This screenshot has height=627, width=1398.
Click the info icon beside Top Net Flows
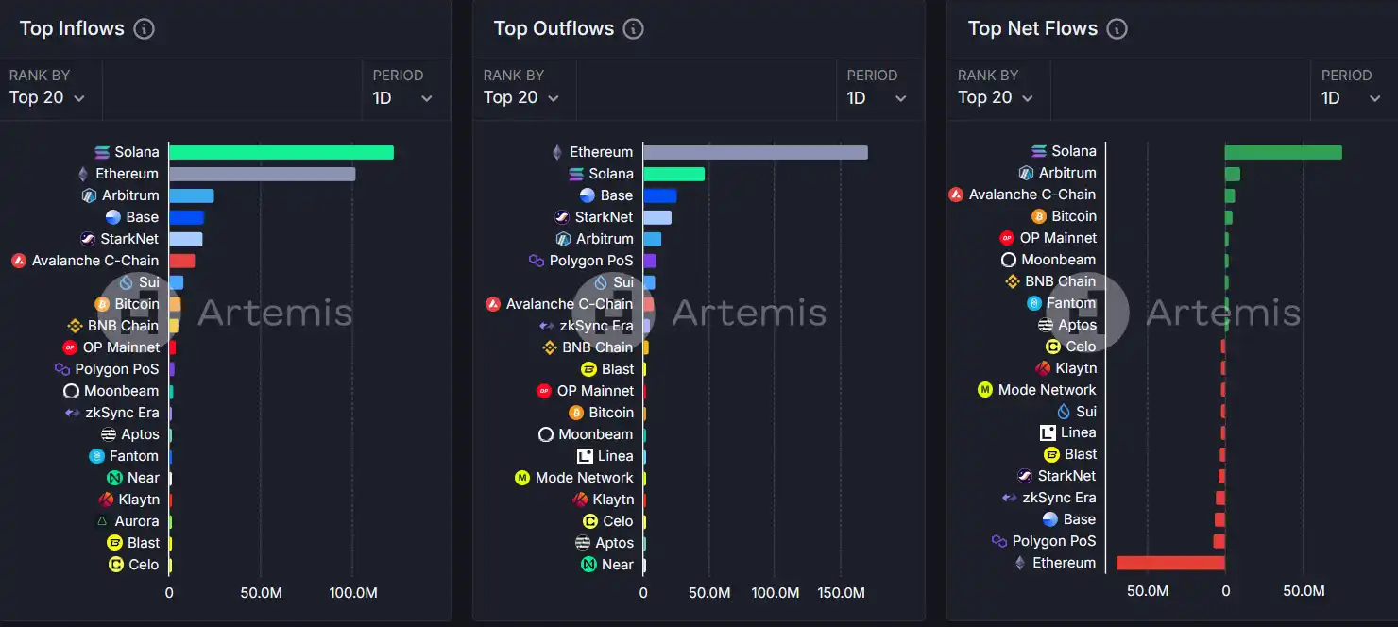[x=1117, y=28]
